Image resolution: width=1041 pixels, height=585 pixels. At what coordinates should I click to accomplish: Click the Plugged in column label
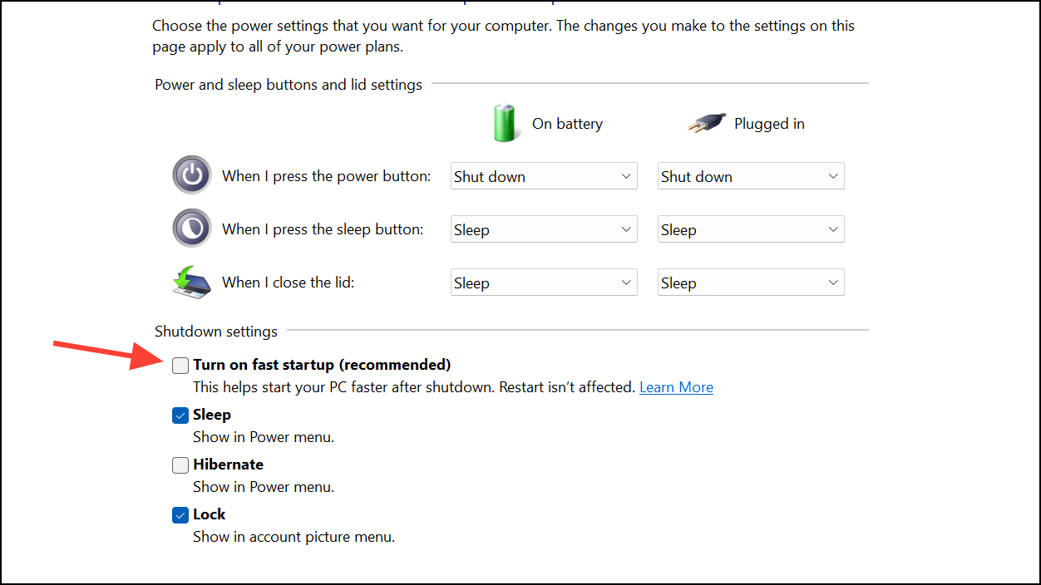[x=769, y=124]
